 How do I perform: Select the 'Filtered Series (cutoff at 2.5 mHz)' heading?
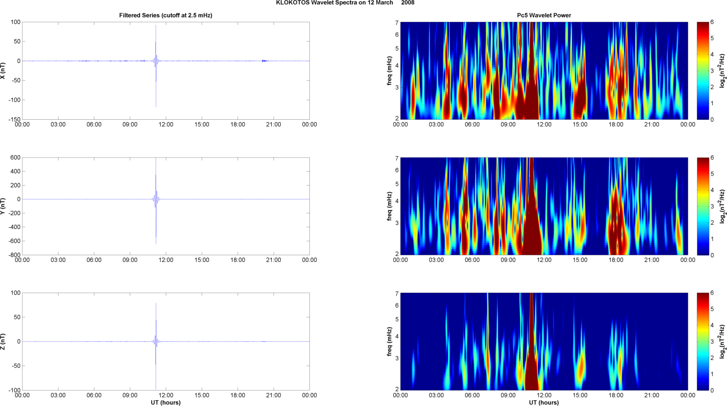click(166, 15)
